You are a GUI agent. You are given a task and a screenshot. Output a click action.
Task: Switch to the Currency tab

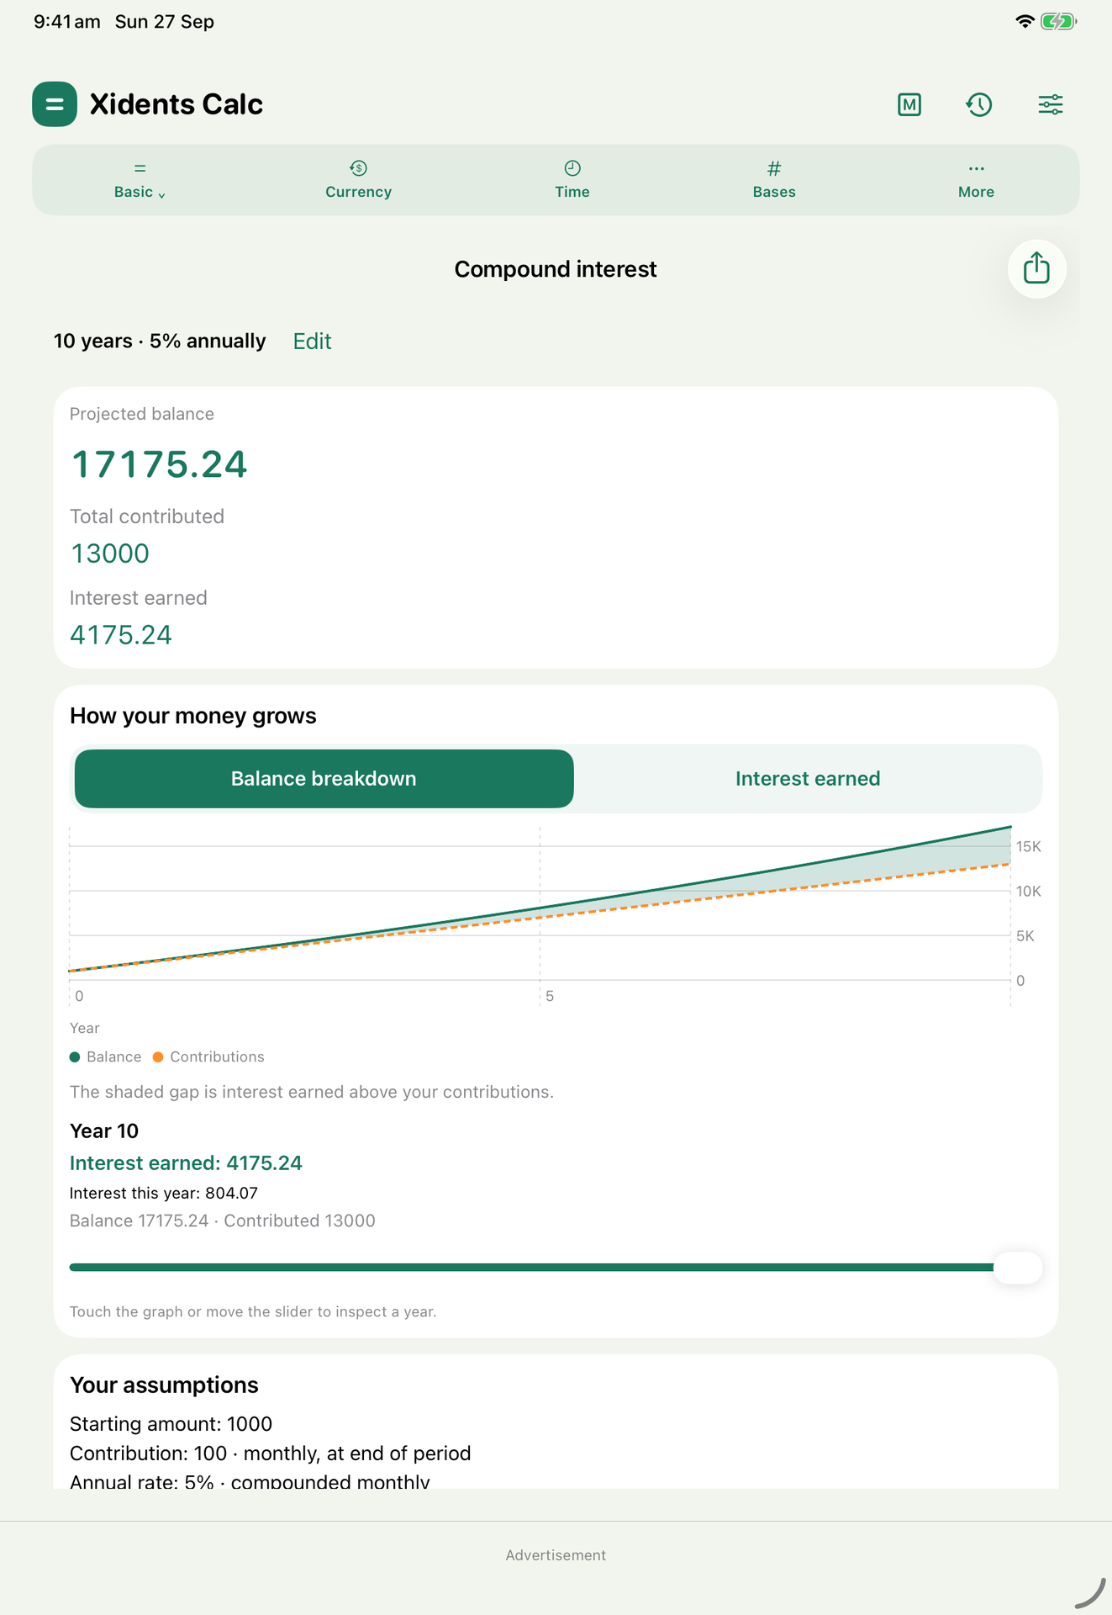point(359,180)
